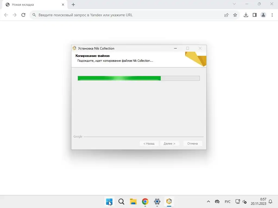Open taskbar search magnifier
This screenshot has height=208, width=278.
[x=121, y=201]
